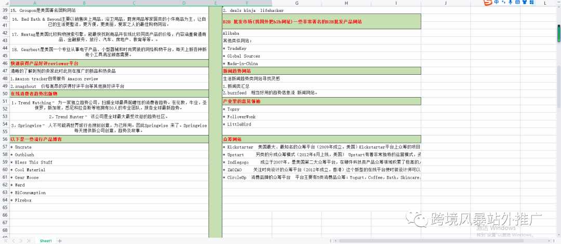The width and height of the screenshot is (561, 244).
Task: Jump to last sheet navigation arrow
Action: pyautogui.click(x=29, y=241)
